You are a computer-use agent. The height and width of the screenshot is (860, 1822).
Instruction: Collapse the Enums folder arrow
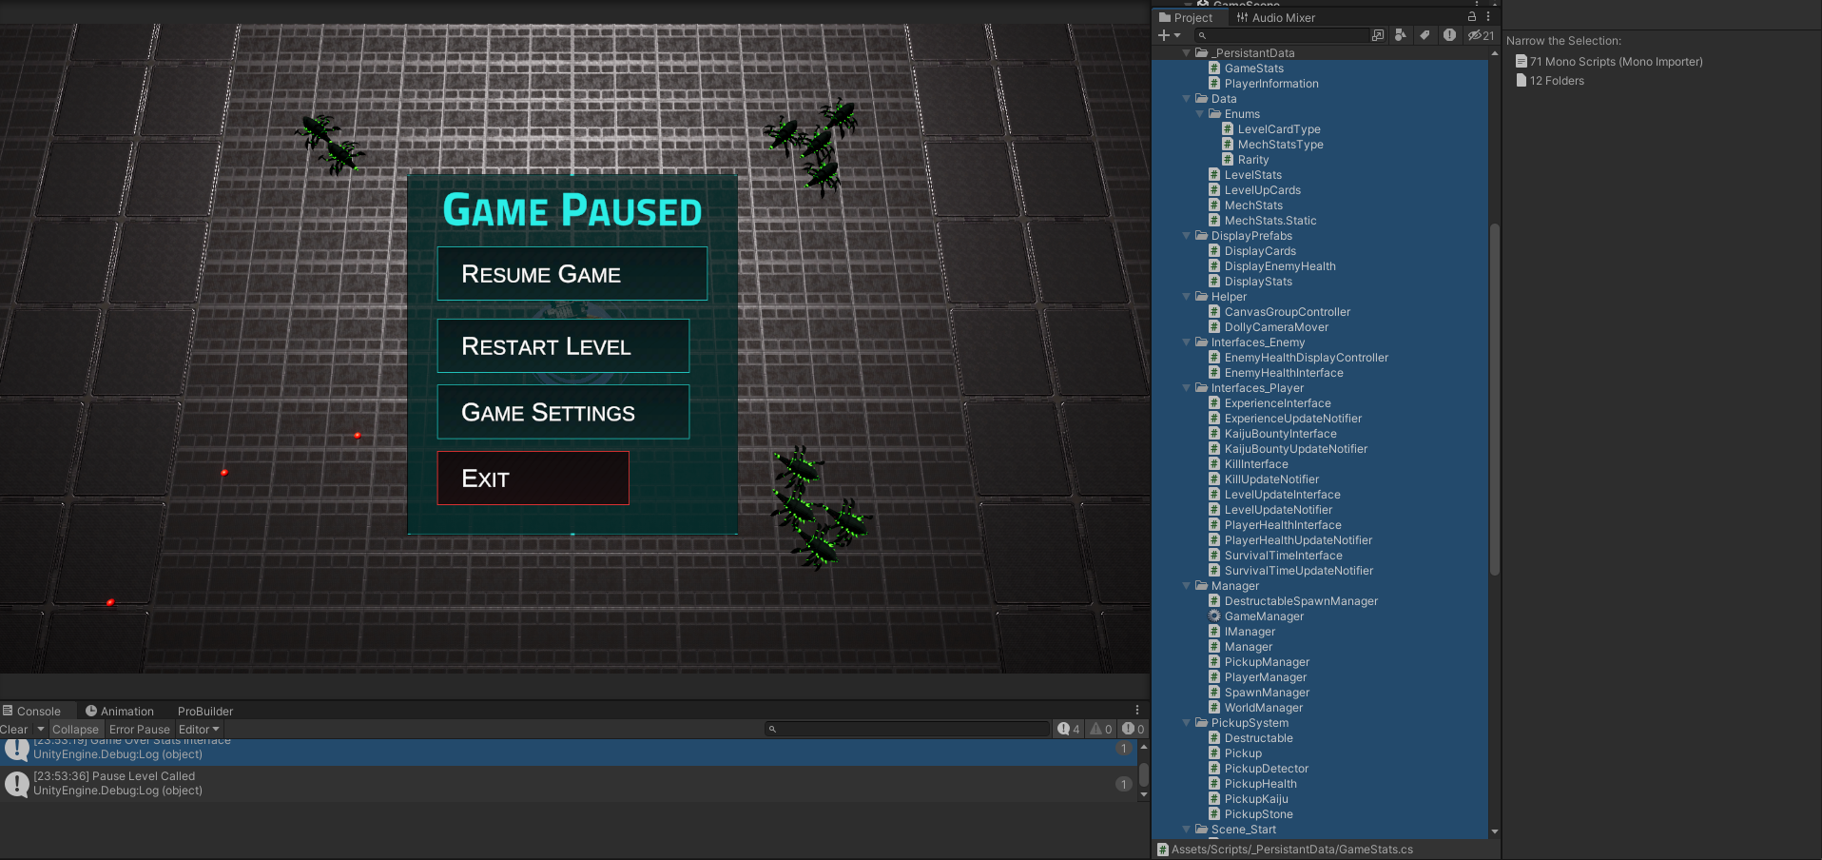pos(1199,114)
